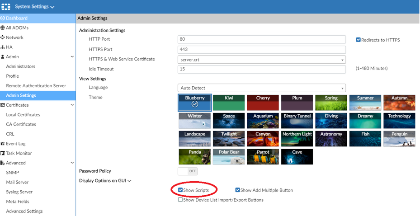Choose the Space theme thumbnail
420x216 pixels.
(x=229, y=121)
